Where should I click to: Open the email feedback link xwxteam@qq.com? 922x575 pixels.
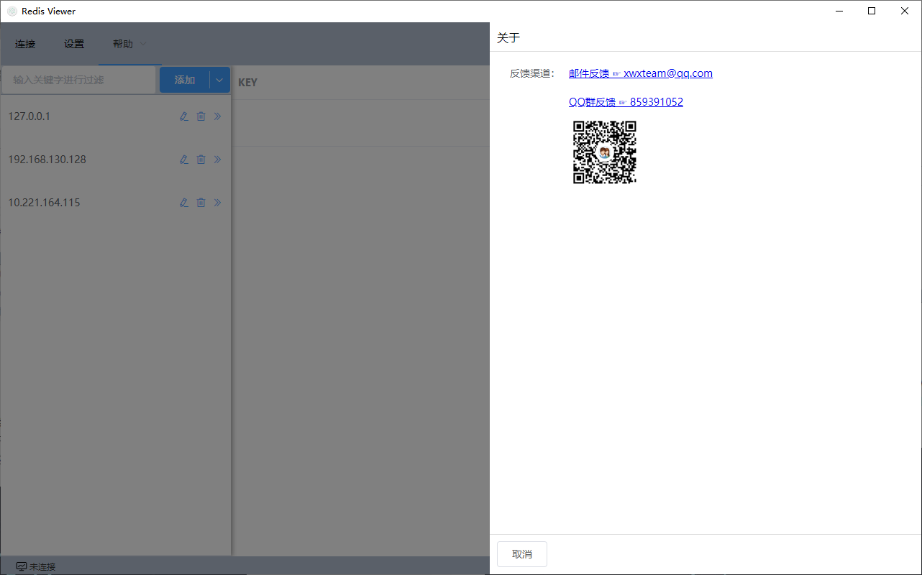[641, 73]
